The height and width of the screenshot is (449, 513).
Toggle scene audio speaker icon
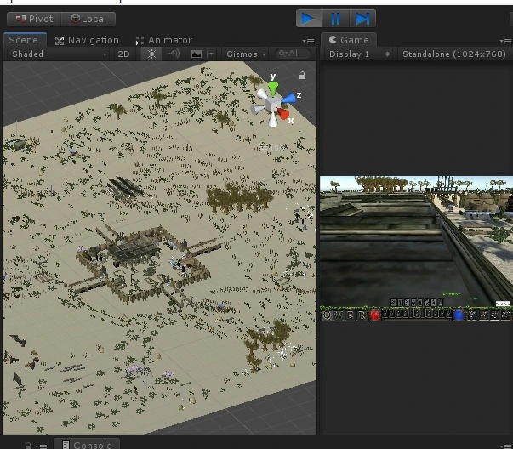(174, 54)
